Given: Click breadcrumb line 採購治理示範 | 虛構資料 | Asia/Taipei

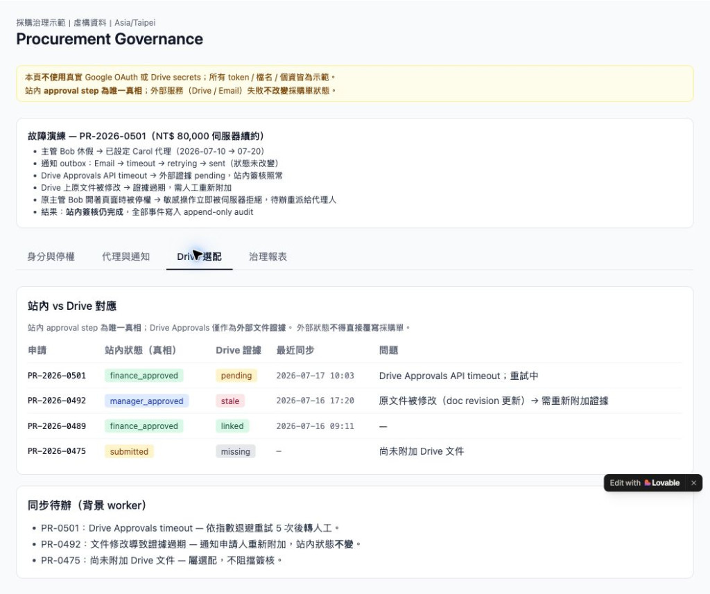Looking at the screenshot, I should click(86, 23).
